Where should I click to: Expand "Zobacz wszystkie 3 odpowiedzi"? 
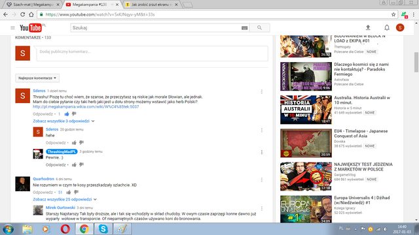click(64, 121)
